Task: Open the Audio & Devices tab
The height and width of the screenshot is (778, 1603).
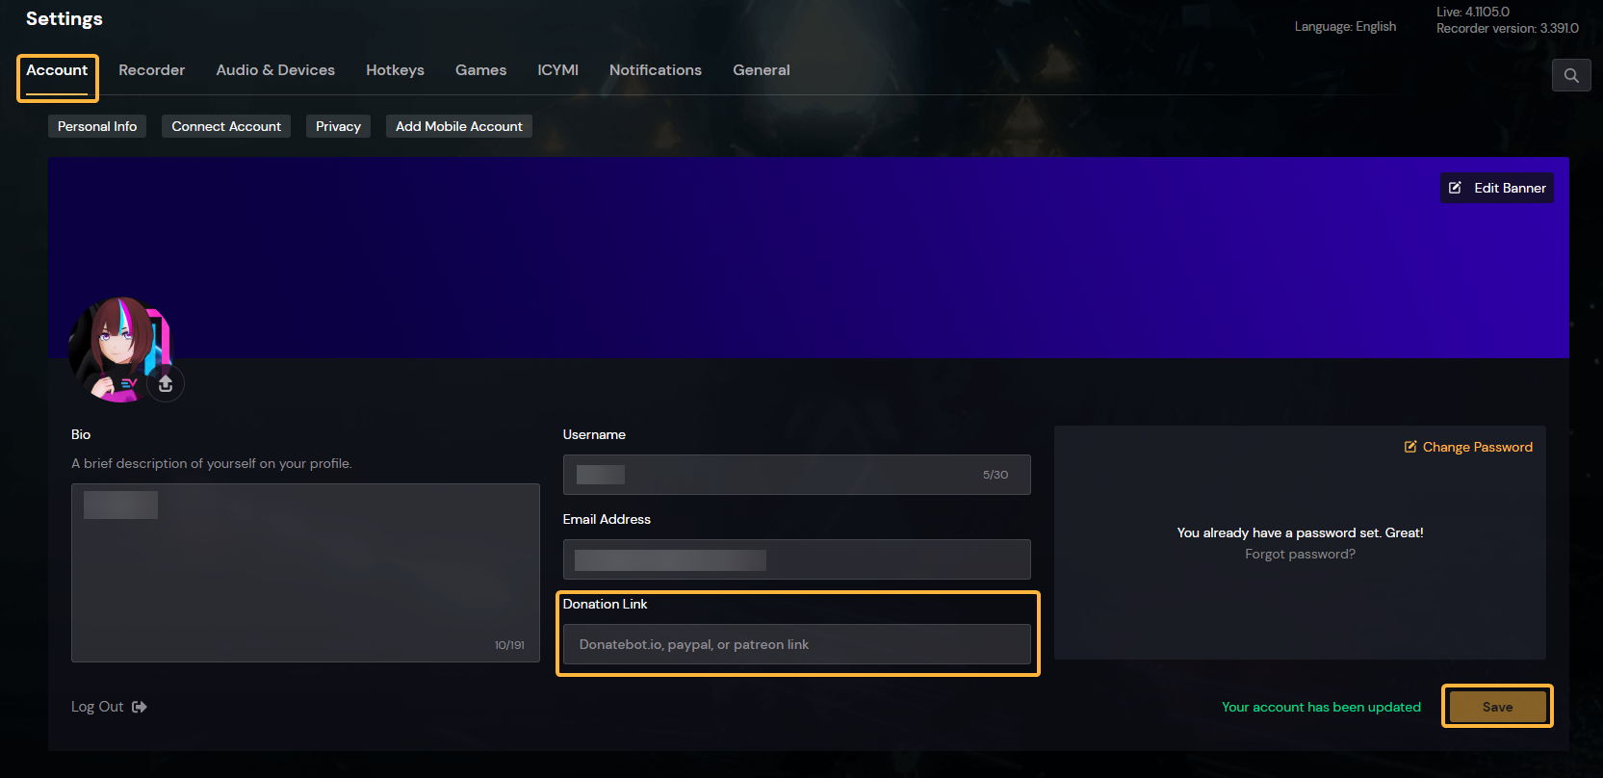Action: pos(275,70)
